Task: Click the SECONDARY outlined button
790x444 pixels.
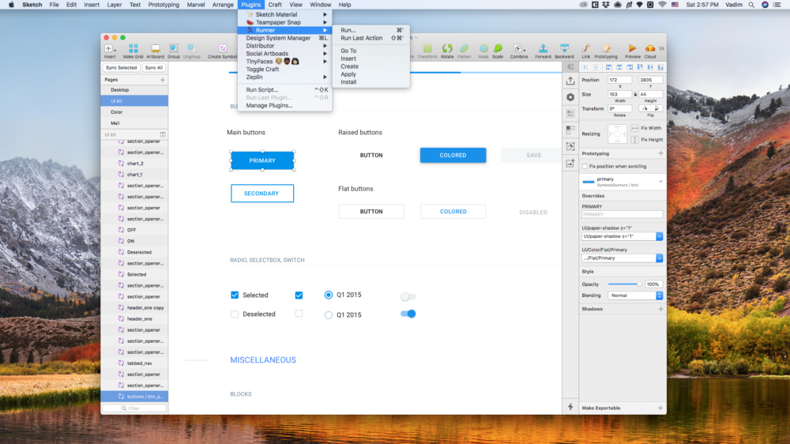Action: (262, 194)
